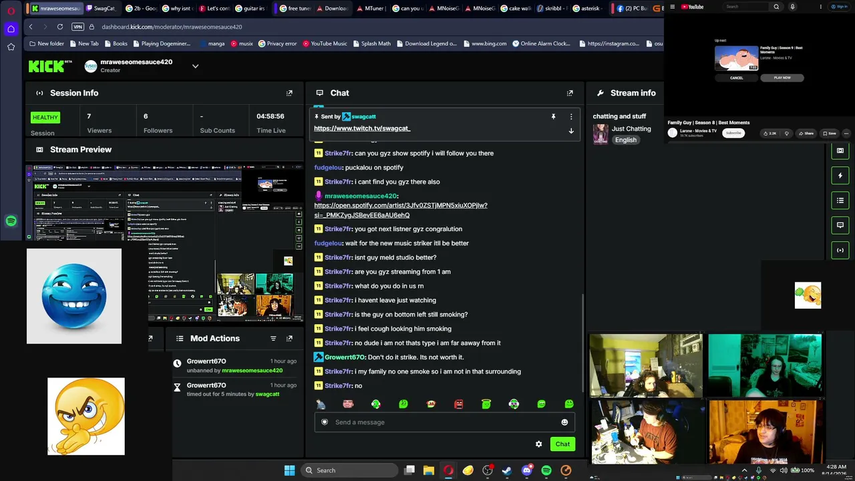The image size is (855, 481).
Task: Pop out the Chat panel
Action: pos(570,93)
